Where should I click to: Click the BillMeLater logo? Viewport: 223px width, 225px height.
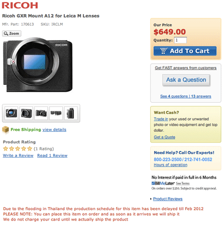coord(163,183)
